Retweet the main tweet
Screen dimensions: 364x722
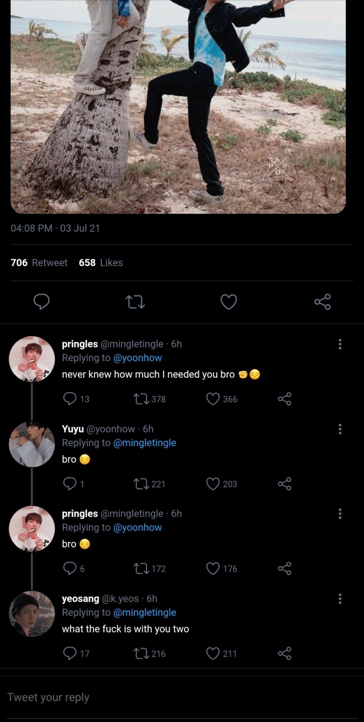[x=135, y=302]
